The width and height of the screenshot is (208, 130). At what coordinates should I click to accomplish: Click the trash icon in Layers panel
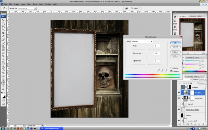click(203, 124)
